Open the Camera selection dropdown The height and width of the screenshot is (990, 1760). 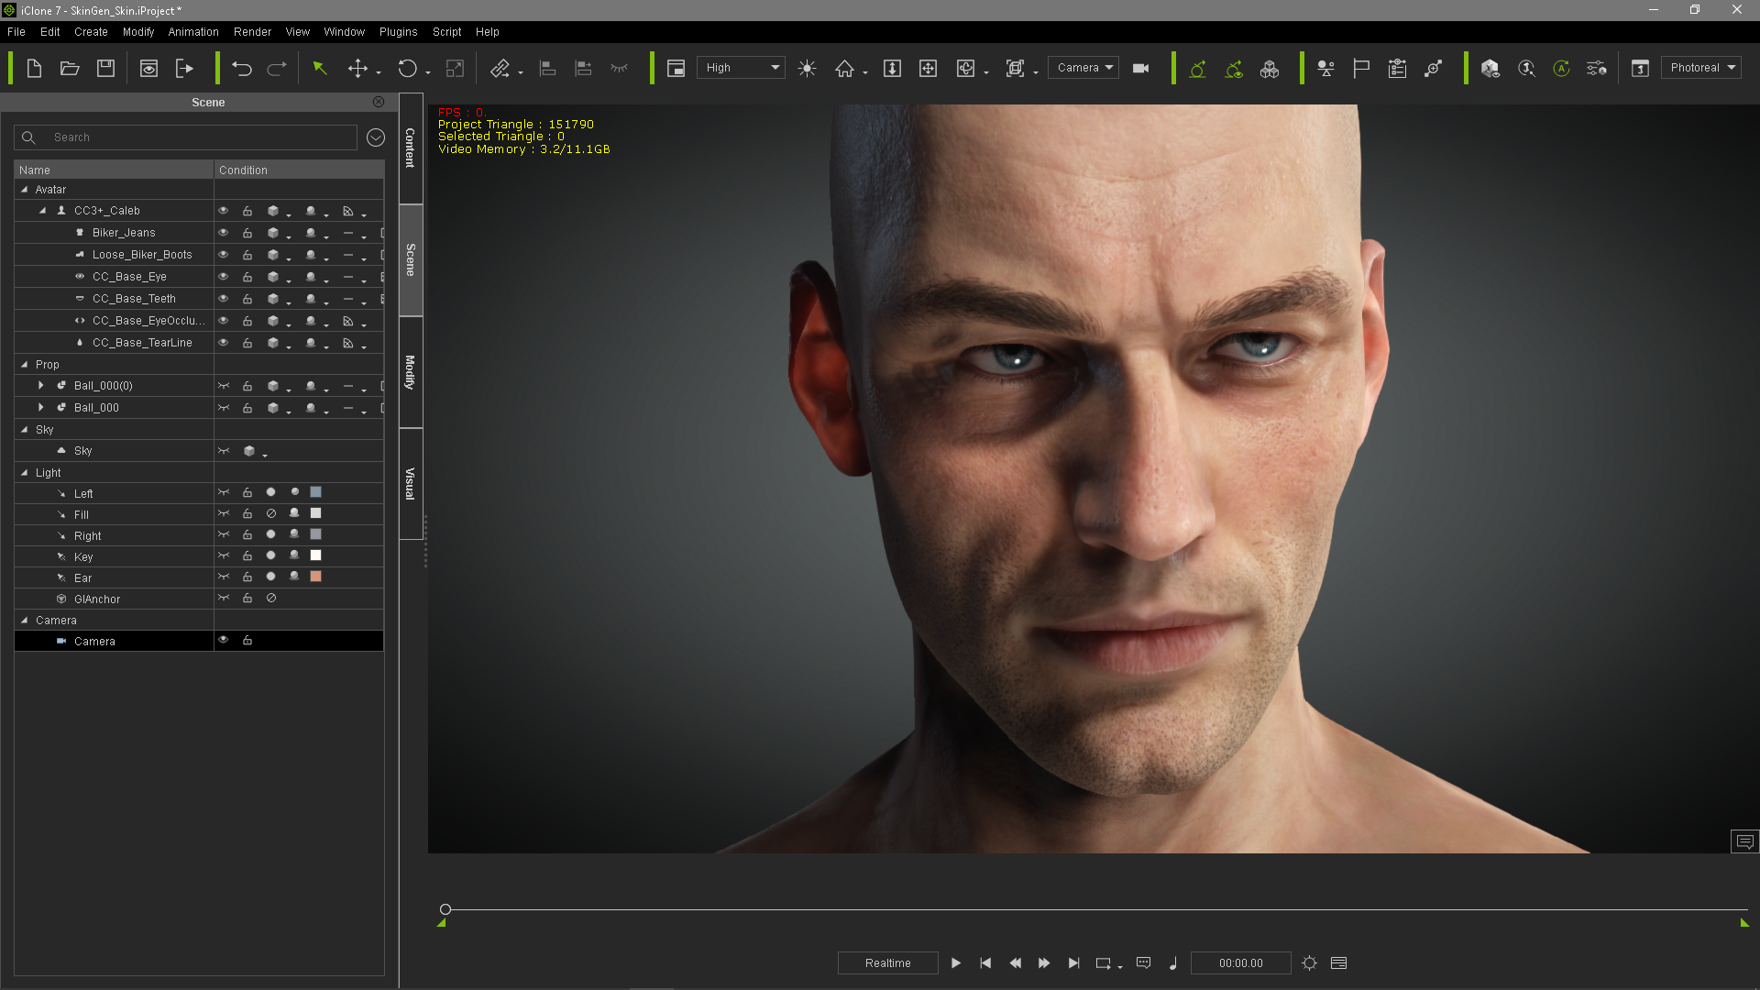pyautogui.click(x=1083, y=68)
